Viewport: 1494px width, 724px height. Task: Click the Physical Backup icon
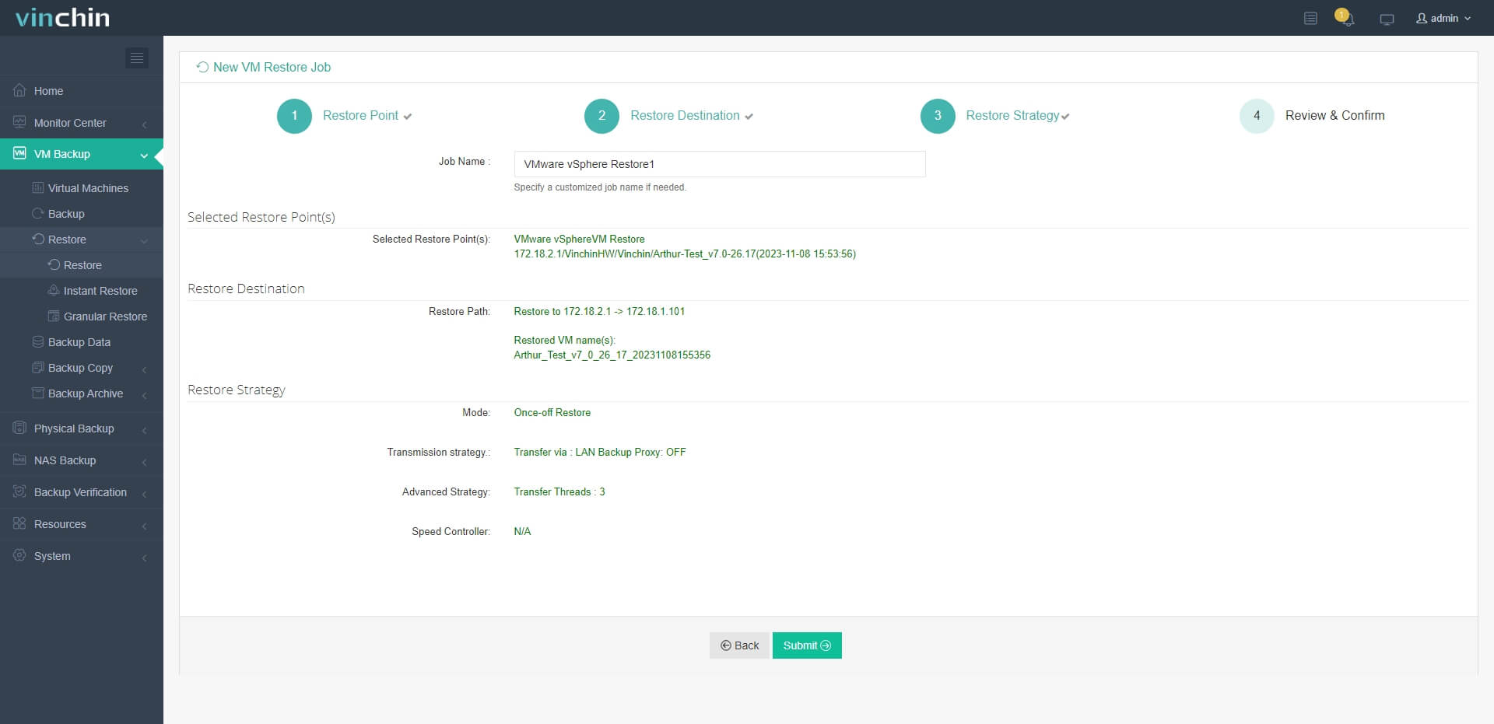pyautogui.click(x=19, y=428)
